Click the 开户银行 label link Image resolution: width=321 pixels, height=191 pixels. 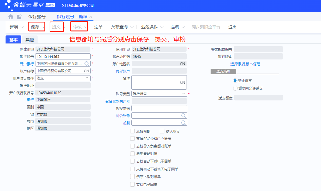tap(27, 64)
